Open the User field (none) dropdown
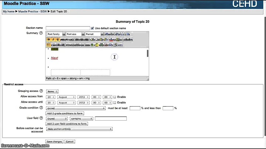266x149 pixels. tap(57, 118)
